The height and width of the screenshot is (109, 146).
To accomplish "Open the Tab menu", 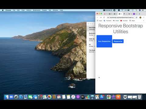I will click(x=50, y=10).
